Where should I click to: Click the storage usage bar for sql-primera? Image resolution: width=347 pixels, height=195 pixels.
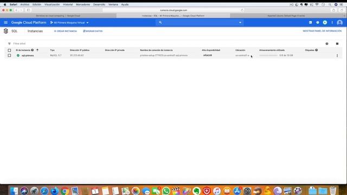(268, 55)
